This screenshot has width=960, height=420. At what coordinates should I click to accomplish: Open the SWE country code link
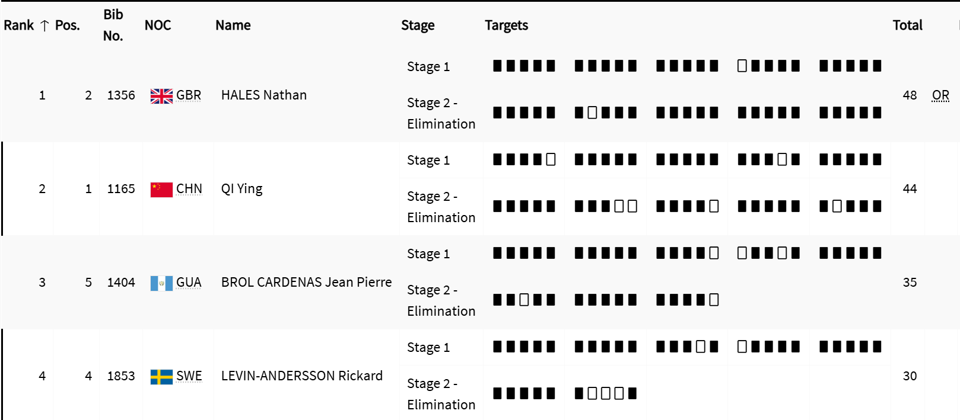tap(189, 376)
